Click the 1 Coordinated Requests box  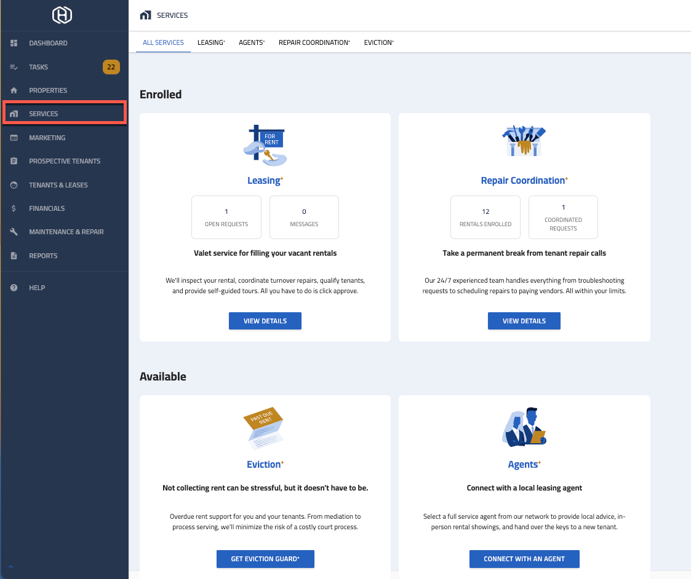[x=563, y=217]
